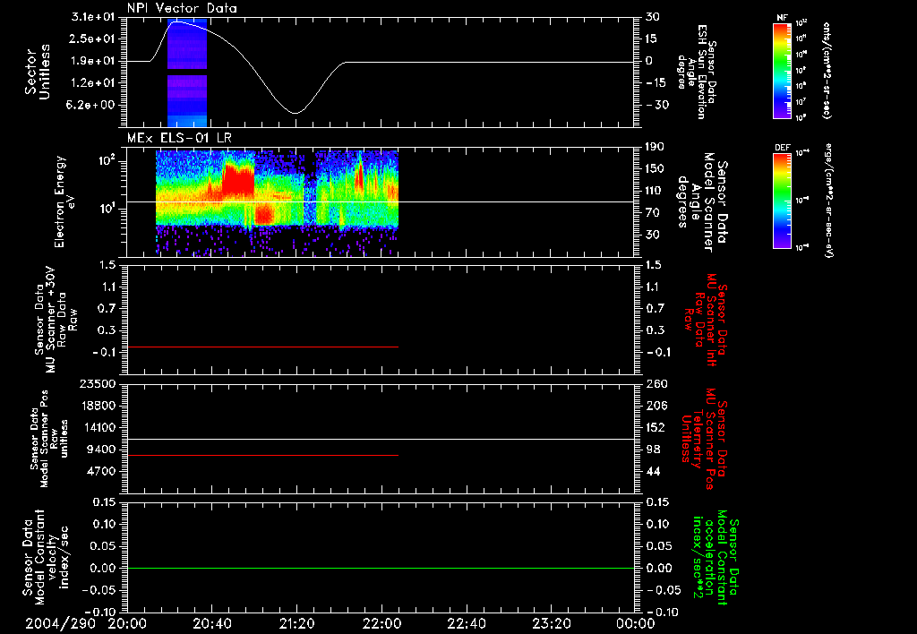The height and width of the screenshot is (634, 917).
Task: Click the '152' telemetry tick label
Action: pos(655,427)
